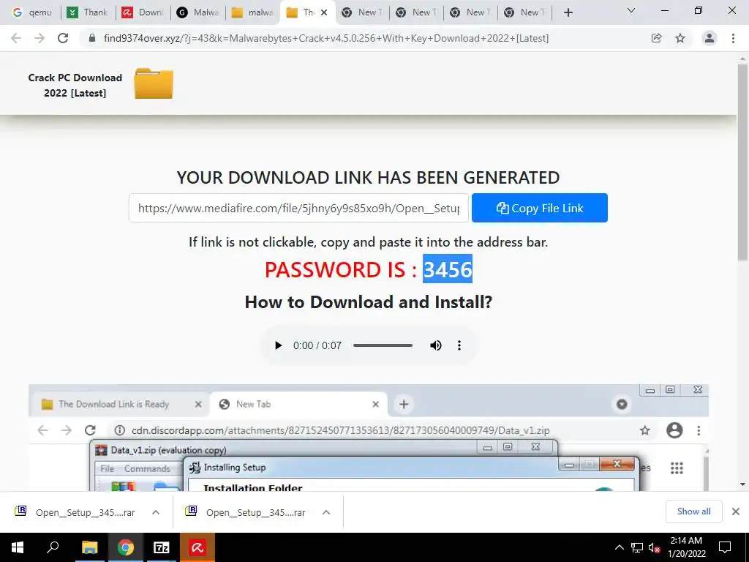
Task: Switch to the malwa tab with folder icon
Action: point(253,12)
